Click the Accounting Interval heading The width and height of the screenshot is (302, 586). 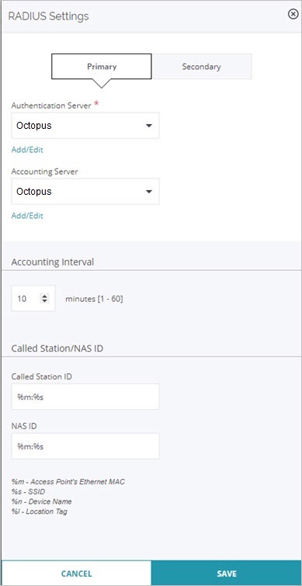point(53,262)
